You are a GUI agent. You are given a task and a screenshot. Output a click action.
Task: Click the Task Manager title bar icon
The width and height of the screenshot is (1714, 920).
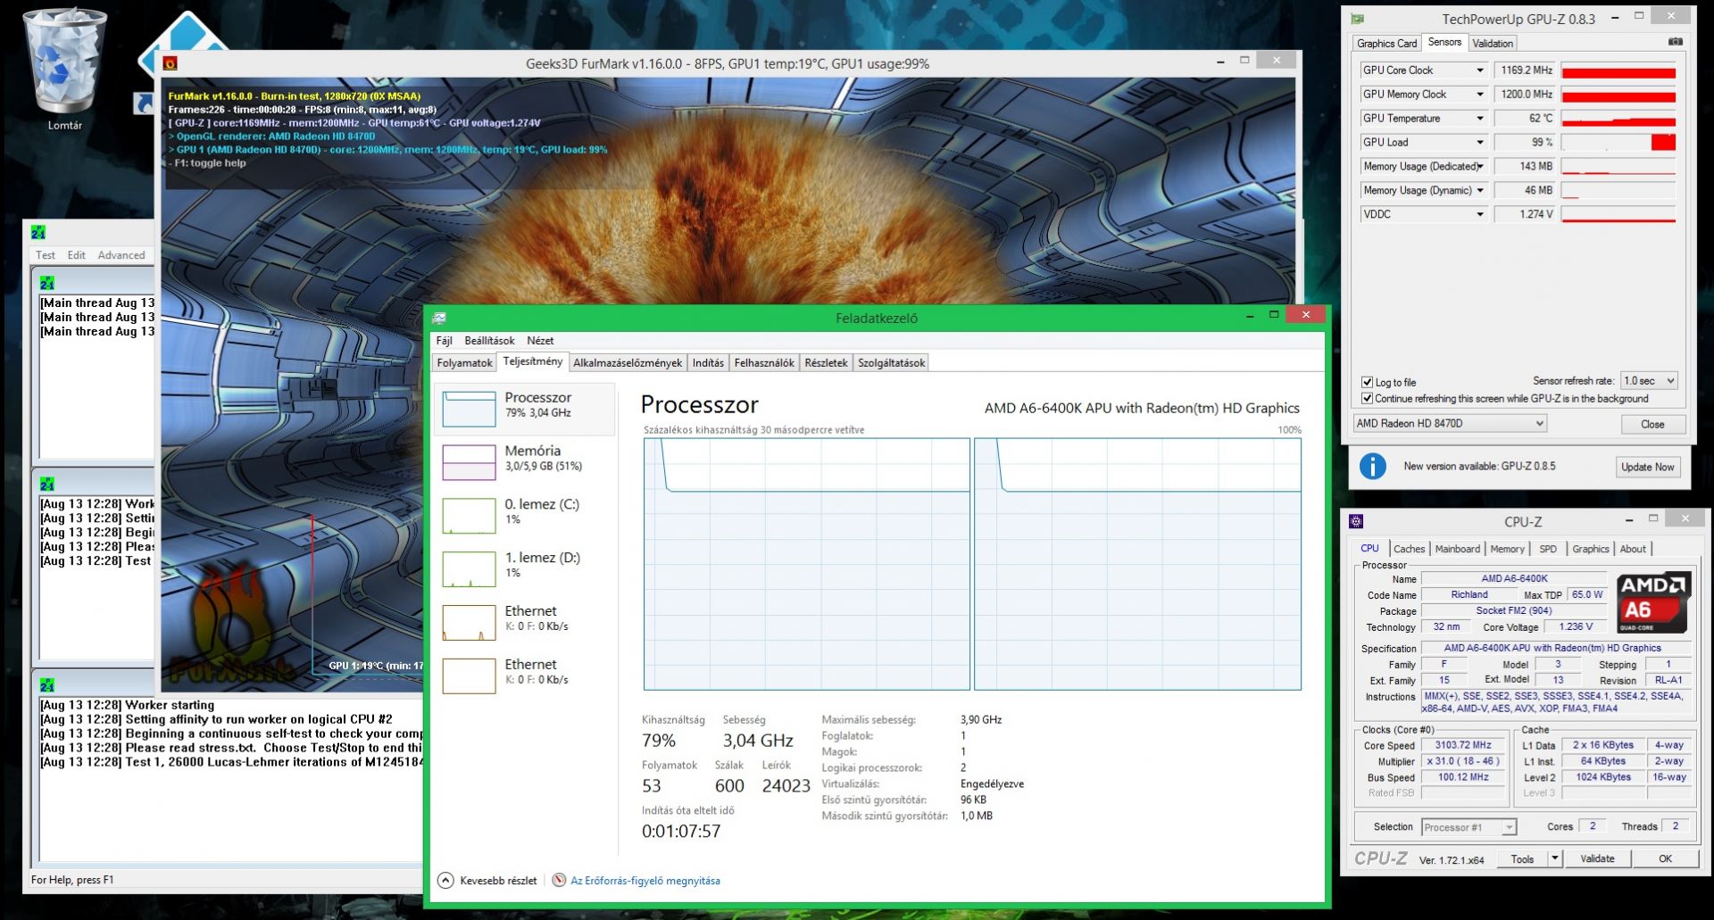click(439, 318)
